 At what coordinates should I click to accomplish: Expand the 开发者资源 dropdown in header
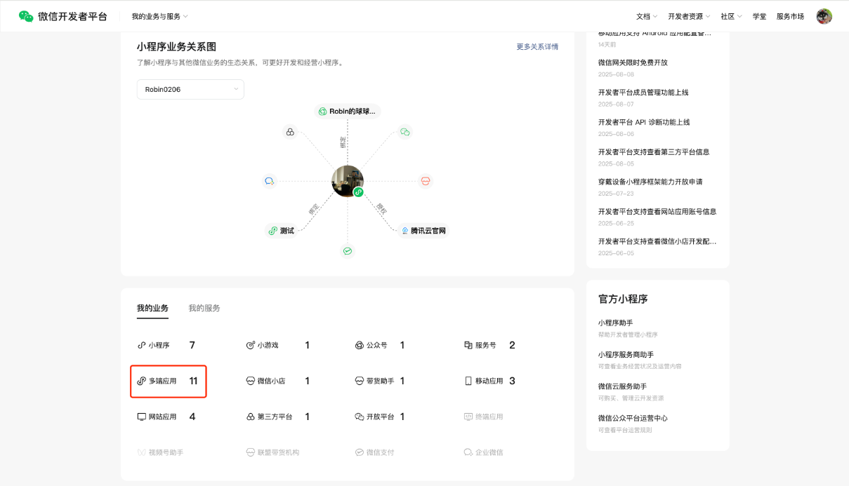(689, 16)
